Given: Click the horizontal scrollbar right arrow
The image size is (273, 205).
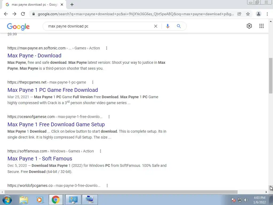Looking at the screenshot, I should point(266,192).
